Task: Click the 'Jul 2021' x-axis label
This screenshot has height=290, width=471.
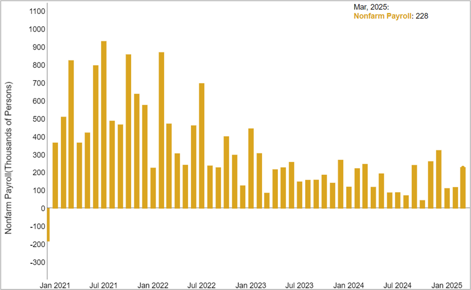Action: pos(103,285)
